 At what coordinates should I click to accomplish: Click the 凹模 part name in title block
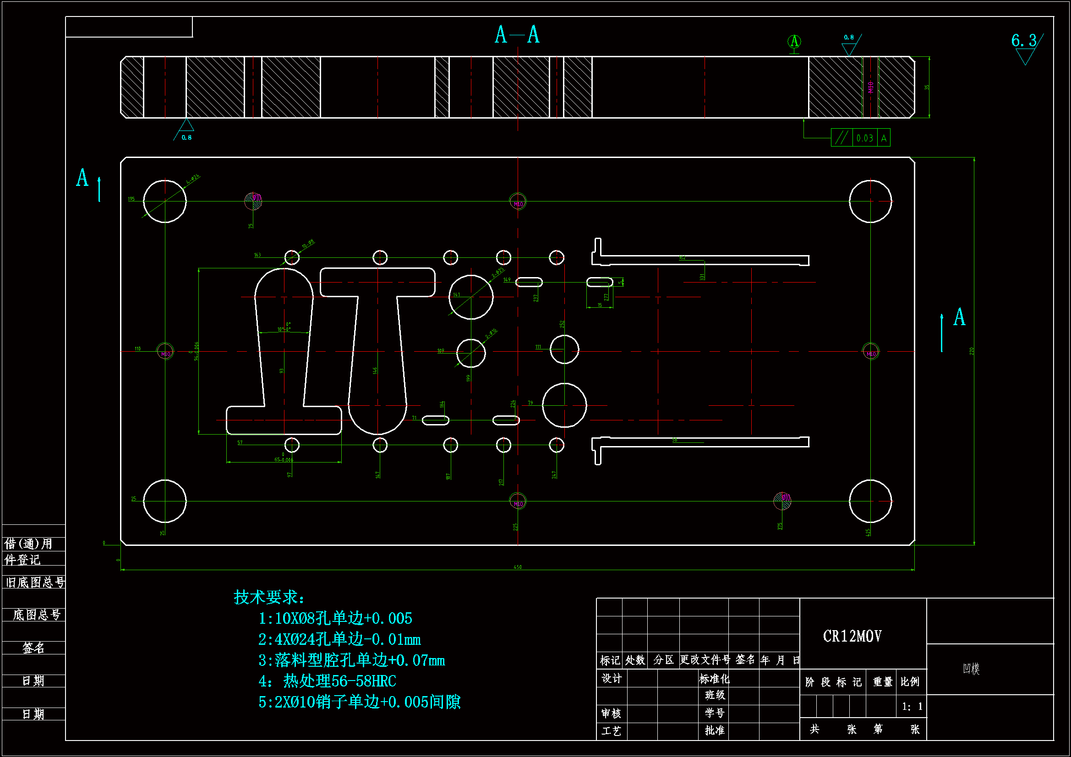pyautogui.click(x=971, y=669)
